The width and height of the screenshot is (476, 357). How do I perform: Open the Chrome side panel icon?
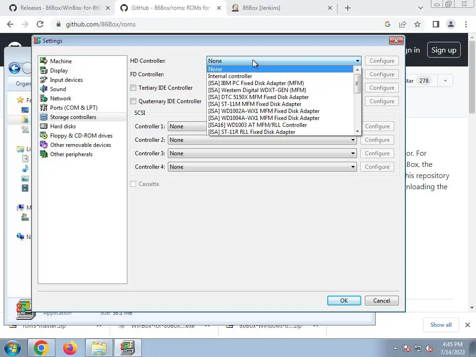pos(436,24)
